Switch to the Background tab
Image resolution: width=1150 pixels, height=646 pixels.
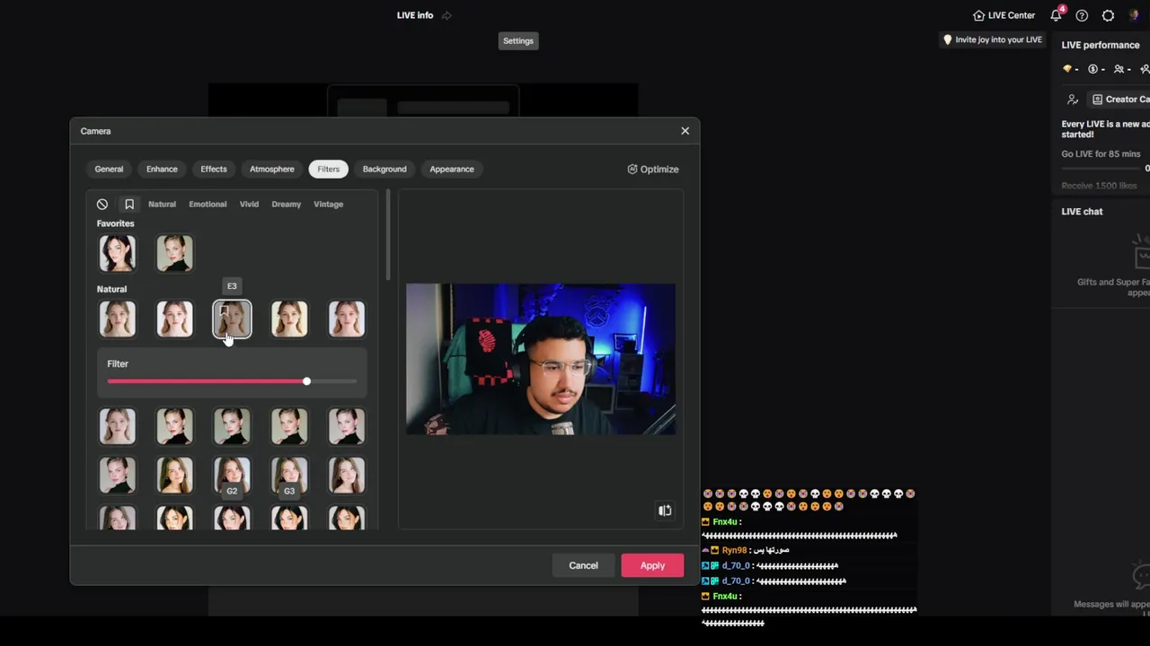pyautogui.click(x=385, y=169)
